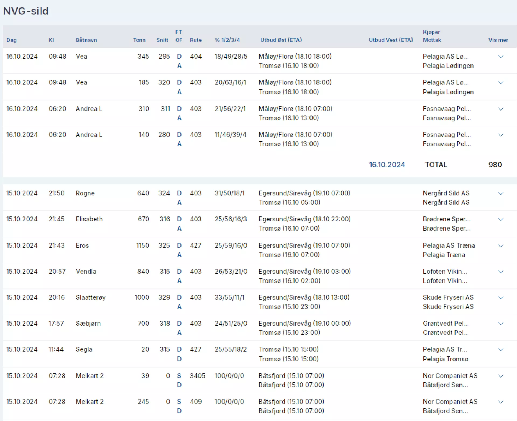Image resolution: width=517 pixels, height=421 pixels.
Task: Expand the Melkart 2 245 tonn row chevron
Action: tap(501, 402)
